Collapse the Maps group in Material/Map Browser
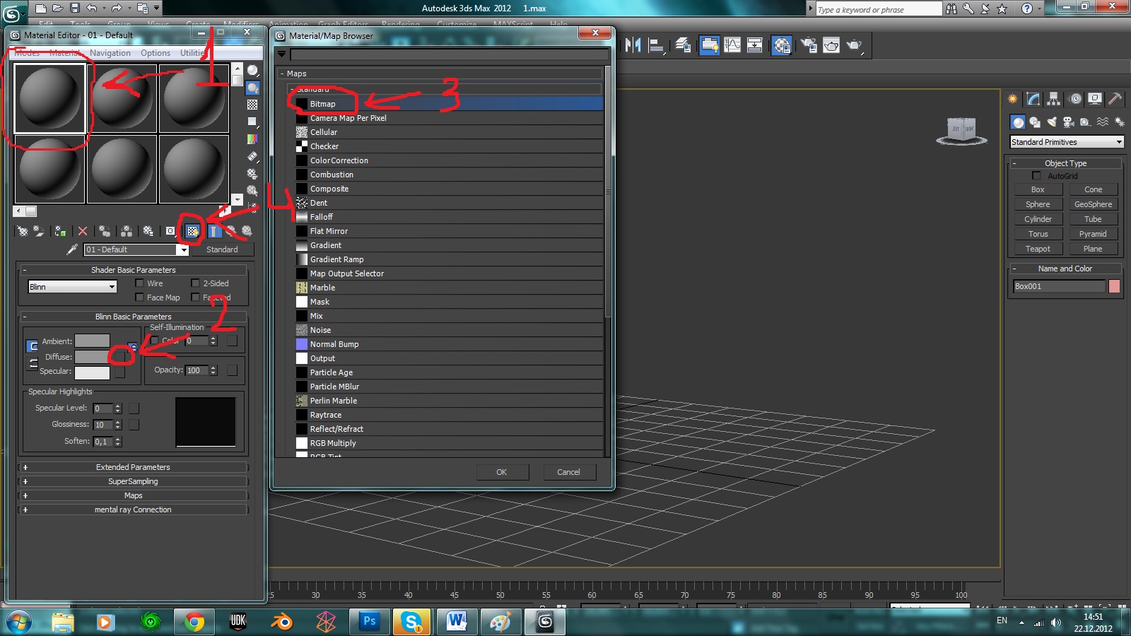The height and width of the screenshot is (636, 1131). [282, 73]
